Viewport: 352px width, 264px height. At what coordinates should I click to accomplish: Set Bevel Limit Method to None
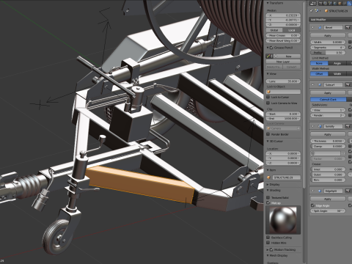319,63
